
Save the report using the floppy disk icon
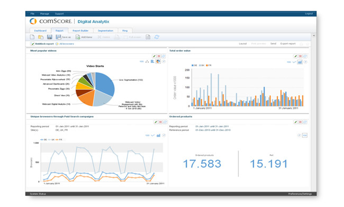(50, 37)
